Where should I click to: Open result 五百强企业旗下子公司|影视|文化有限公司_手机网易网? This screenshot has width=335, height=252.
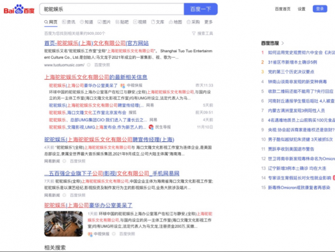pos(112,174)
